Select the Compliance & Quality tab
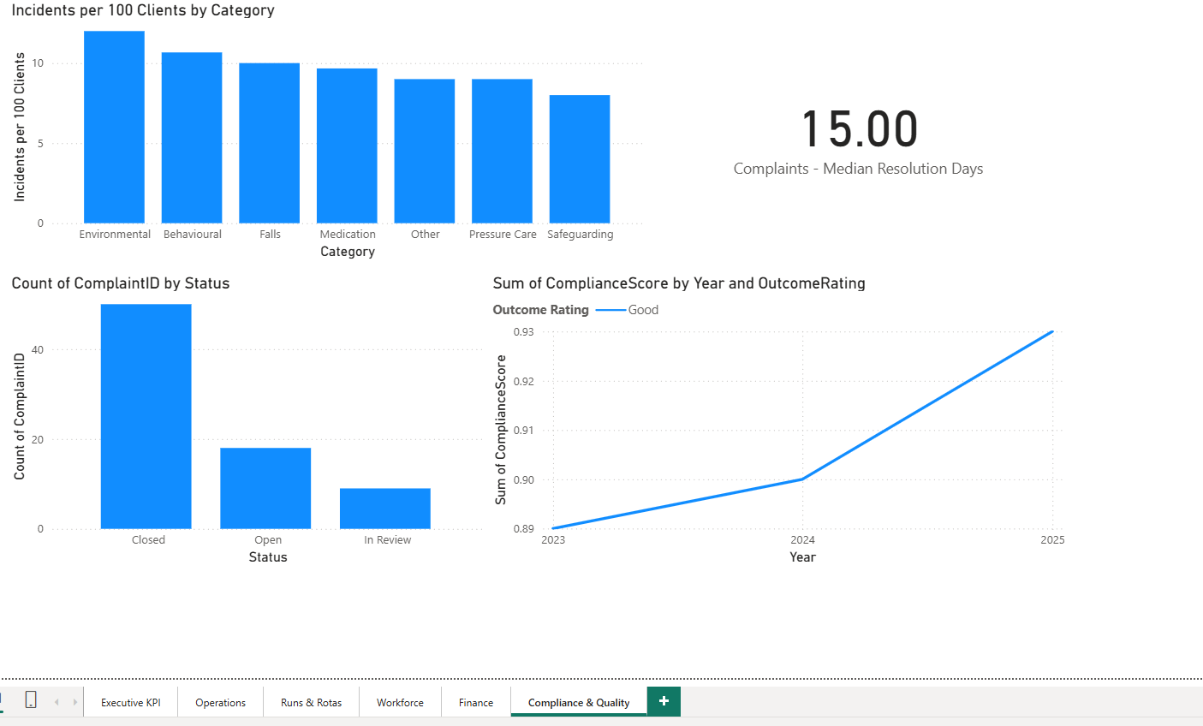 [x=579, y=701]
